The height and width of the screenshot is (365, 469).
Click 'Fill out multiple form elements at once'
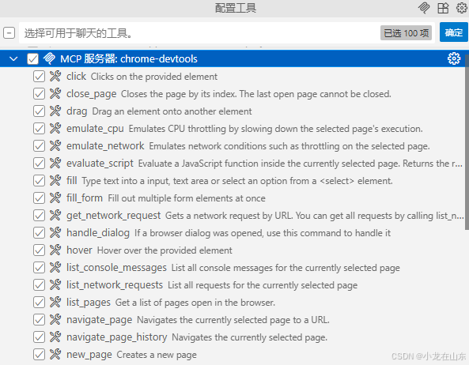(187, 198)
